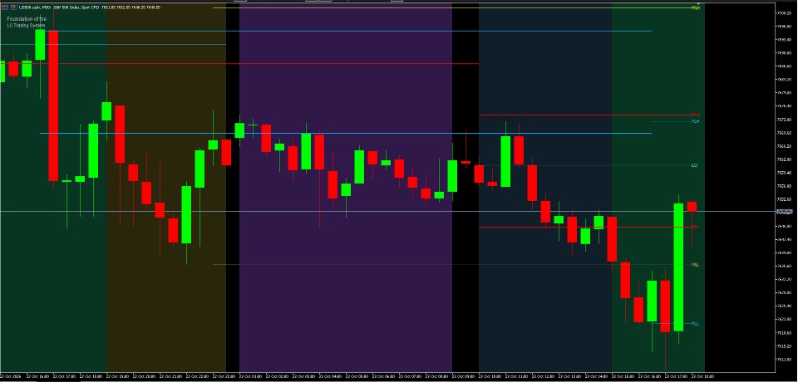Click the blue icon directly before US500.cash text
The height and width of the screenshot is (382, 798).
tap(14, 7)
